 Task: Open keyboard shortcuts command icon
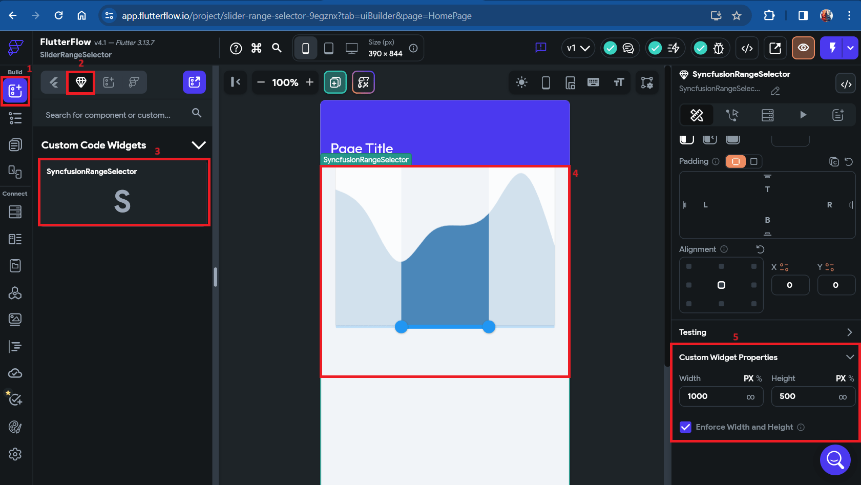pyautogui.click(x=257, y=48)
